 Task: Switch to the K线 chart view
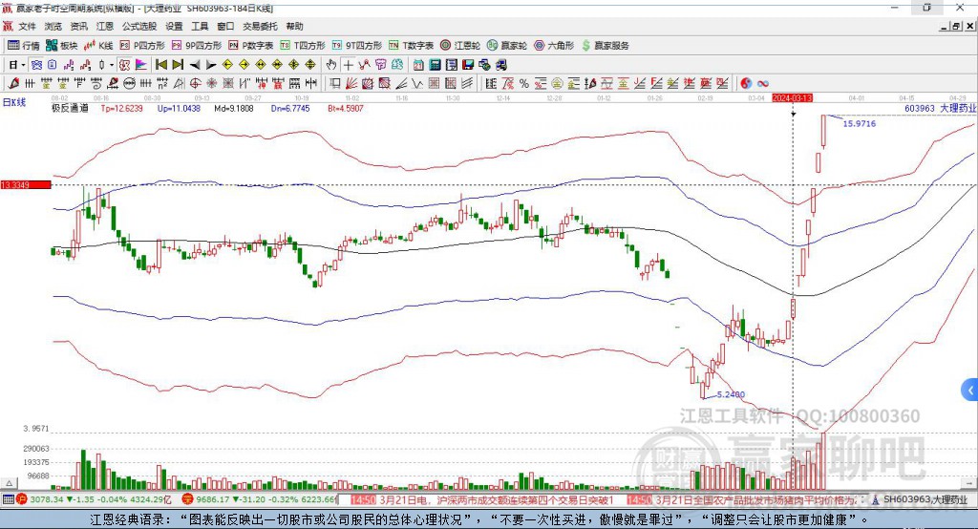(x=98, y=46)
